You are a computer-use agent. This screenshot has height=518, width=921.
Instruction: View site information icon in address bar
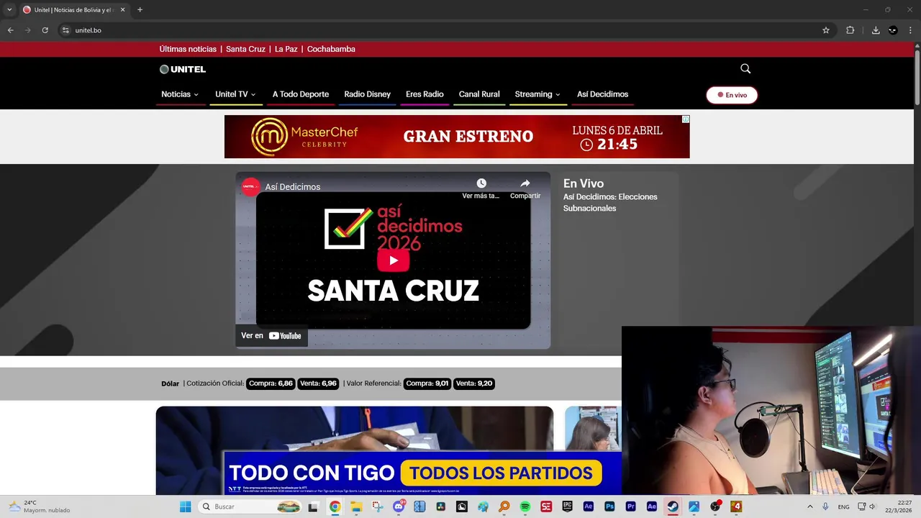coord(65,30)
